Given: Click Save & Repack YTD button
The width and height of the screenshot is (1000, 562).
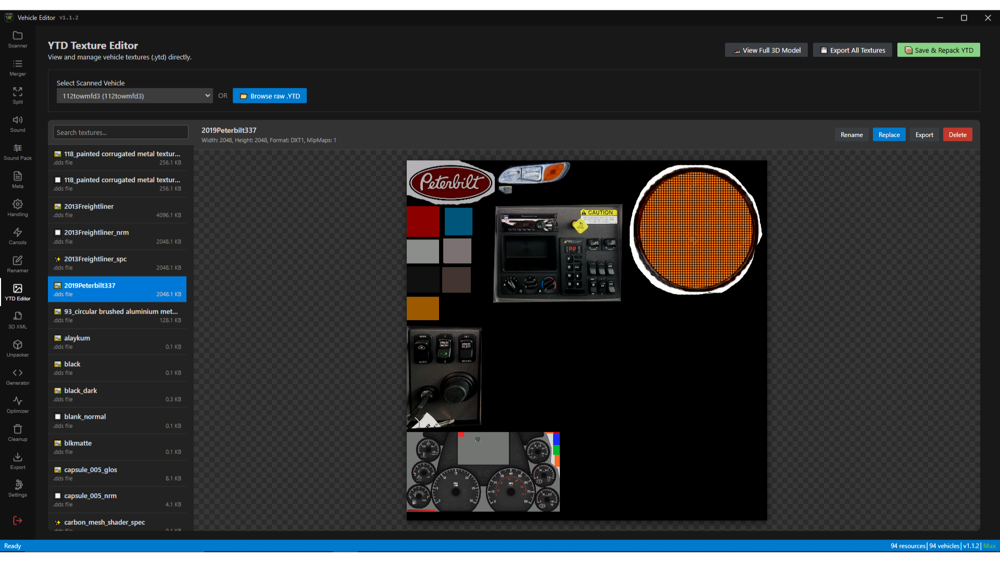Looking at the screenshot, I should coord(939,50).
